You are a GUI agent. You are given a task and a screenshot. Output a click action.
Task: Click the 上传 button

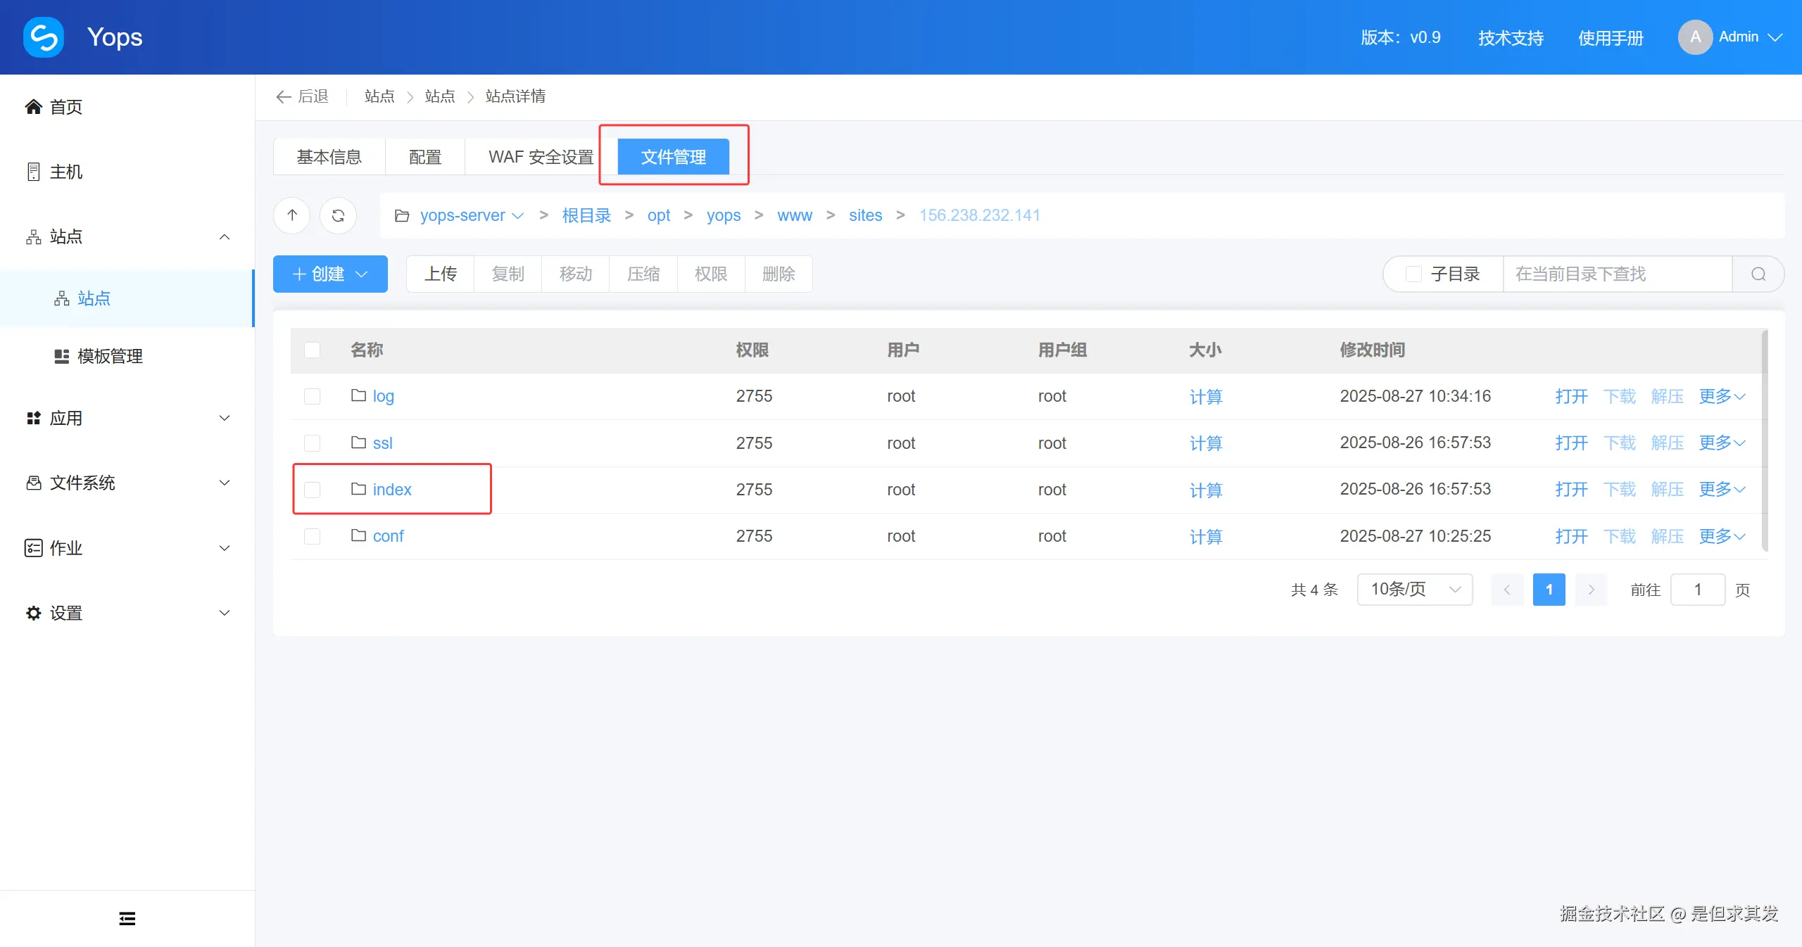click(x=441, y=274)
